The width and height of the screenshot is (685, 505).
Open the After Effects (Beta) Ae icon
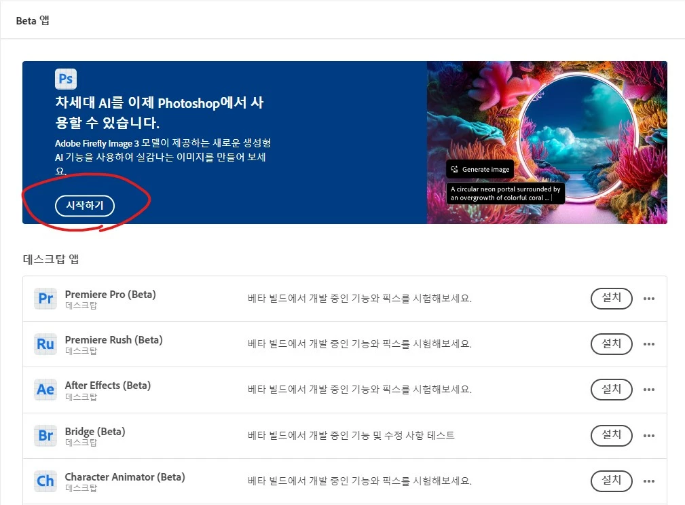(45, 389)
